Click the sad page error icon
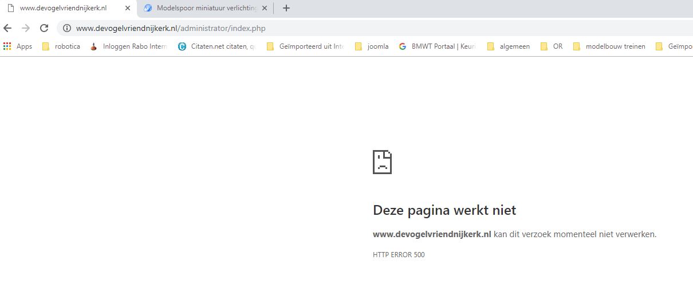 point(382,162)
